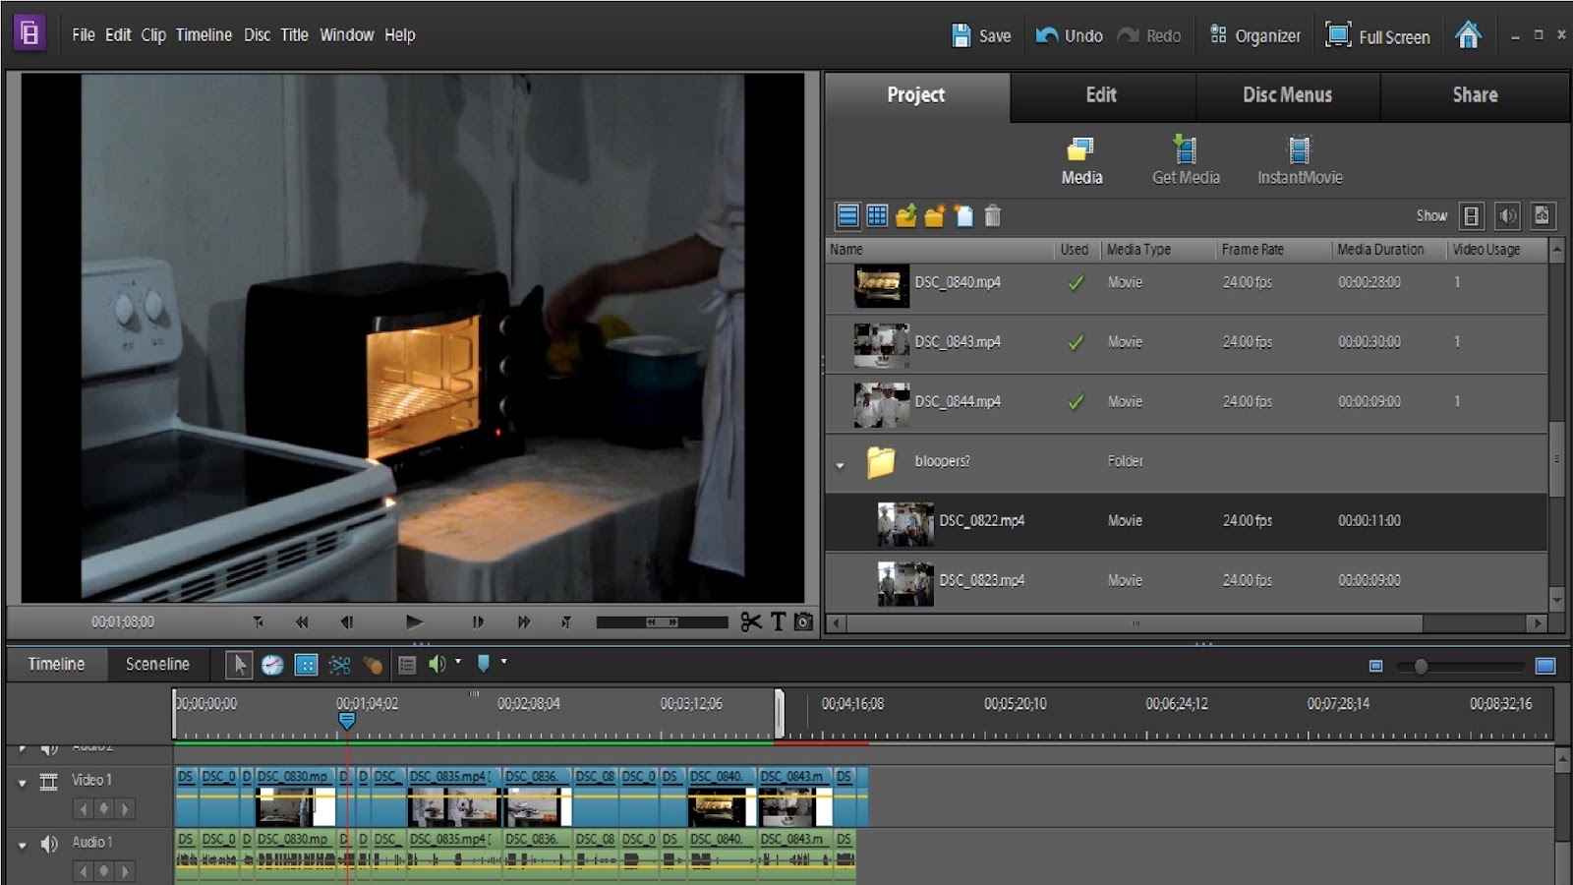Open the audio tools dropdown arrow

click(x=458, y=662)
